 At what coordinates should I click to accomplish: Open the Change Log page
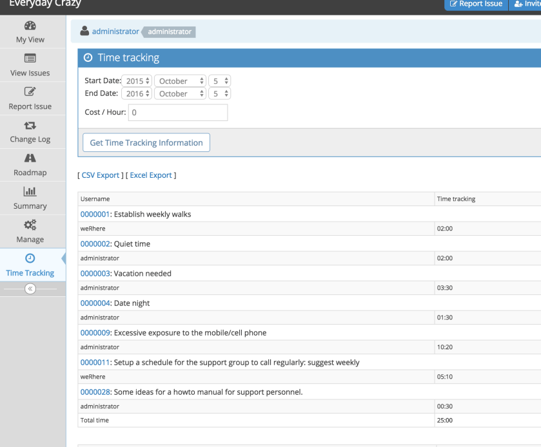point(30,125)
